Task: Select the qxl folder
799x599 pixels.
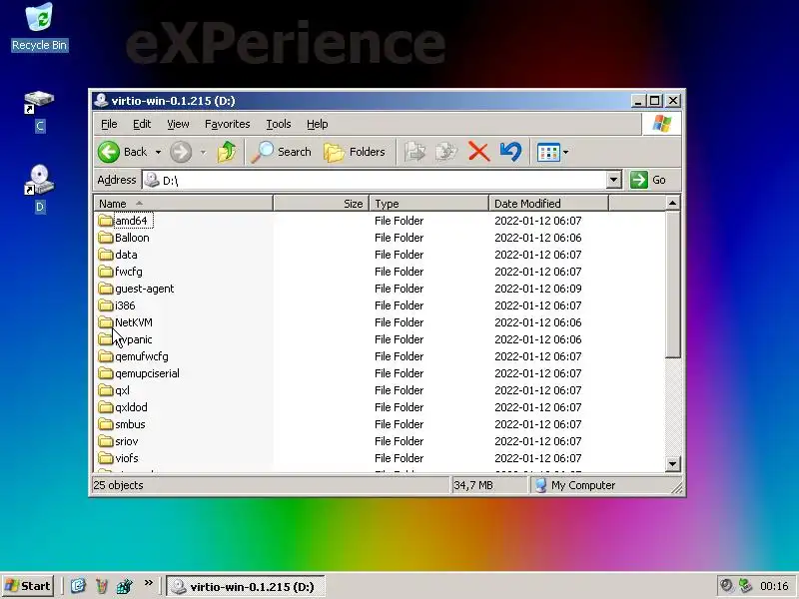Action: pyautogui.click(x=114, y=390)
